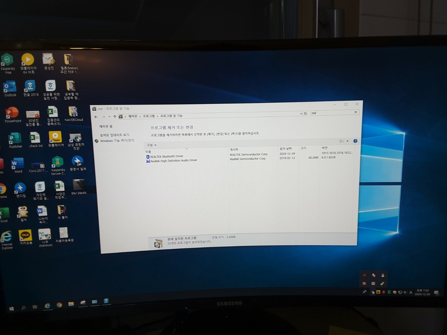Open Chrome from the taskbar
Image resolution: width=447 pixels, height=335 pixels.
pos(59,305)
